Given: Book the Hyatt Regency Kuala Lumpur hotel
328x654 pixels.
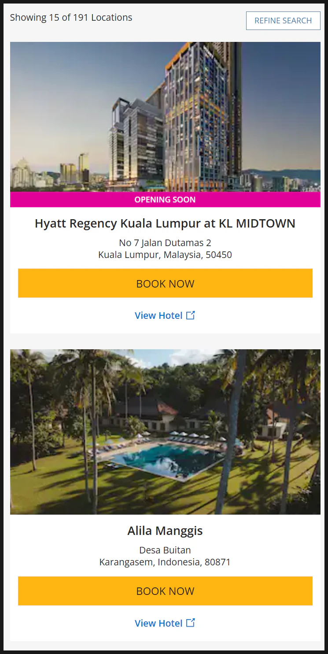Looking at the screenshot, I should (165, 283).
